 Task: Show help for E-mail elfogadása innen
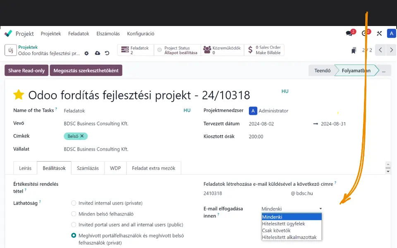tap(218, 215)
